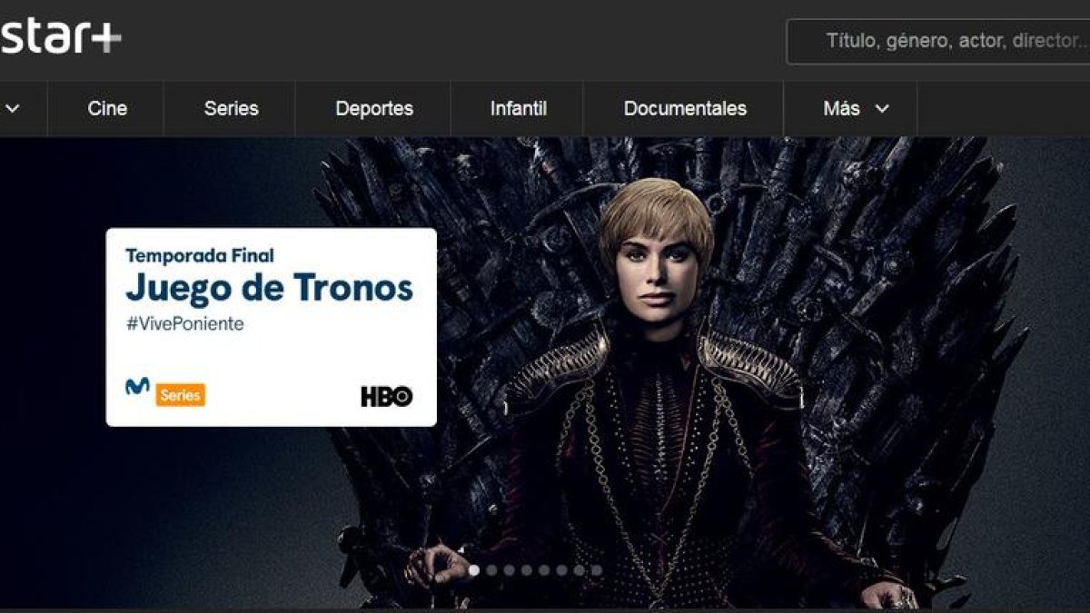Image resolution: width=1090 pixels, height=613 pixels.
Task: Jump to the fourth carousel dot
Action: (x=527, y=570)
